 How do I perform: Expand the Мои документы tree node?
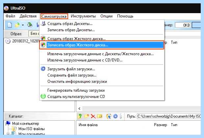click(x=8, y=134)
